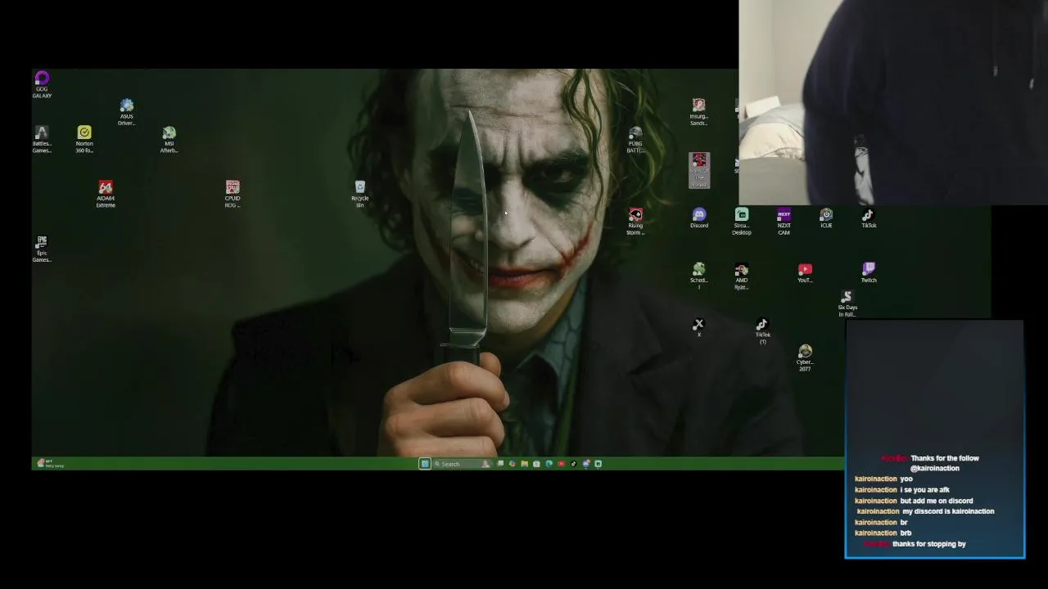
Task: Select the Recycle Bin desktop icon
Action: (359, 194)
